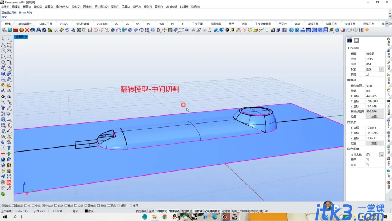Toggle the 端点 end osnap checkbox
The width and height of the screenshot is (392, 221).
coord(3,205)
